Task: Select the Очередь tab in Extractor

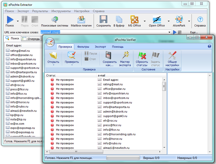Action: coord(31,39)
